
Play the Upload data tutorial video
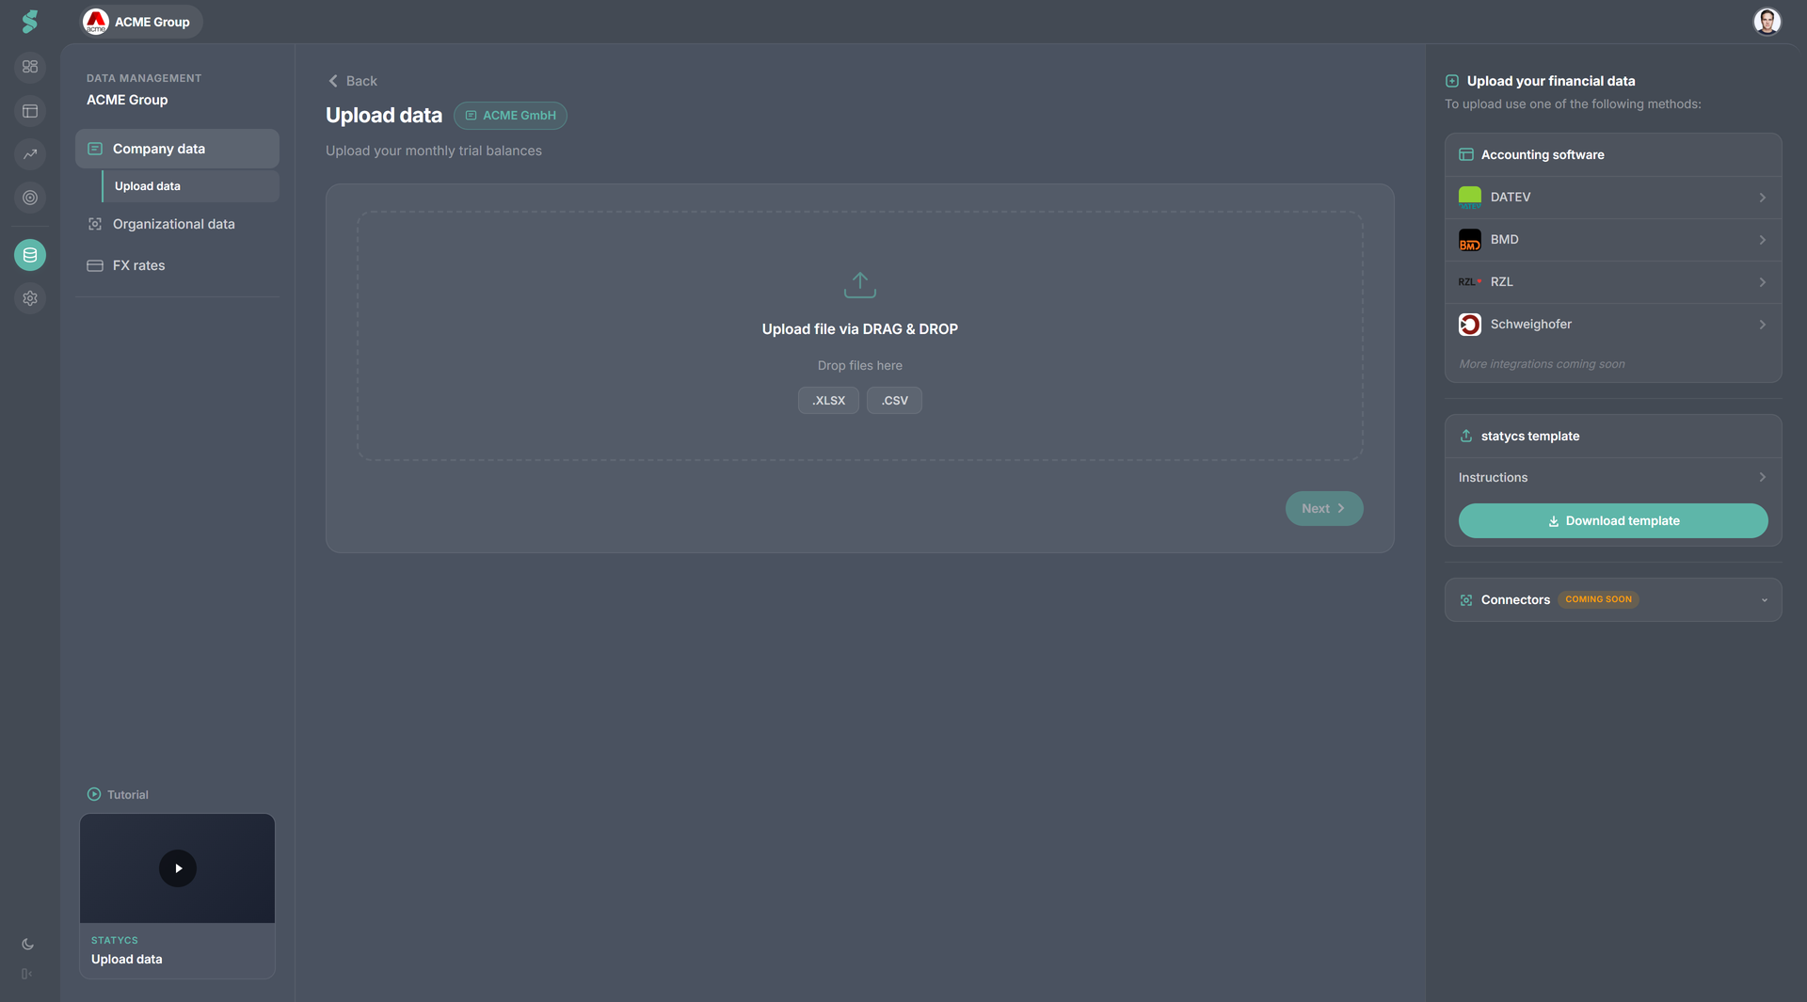pos(178,868)
